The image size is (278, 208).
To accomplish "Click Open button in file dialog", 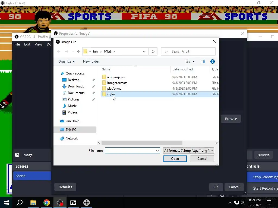I will click(175, 159).
